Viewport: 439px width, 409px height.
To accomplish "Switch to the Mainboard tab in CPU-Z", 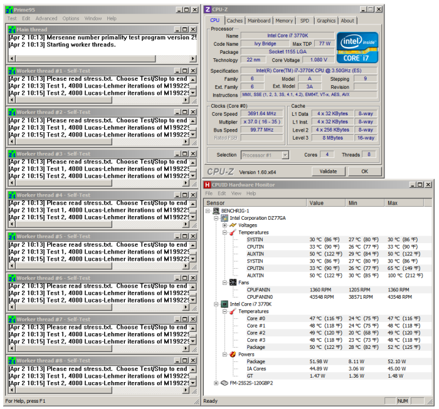I will click(259, 21).
